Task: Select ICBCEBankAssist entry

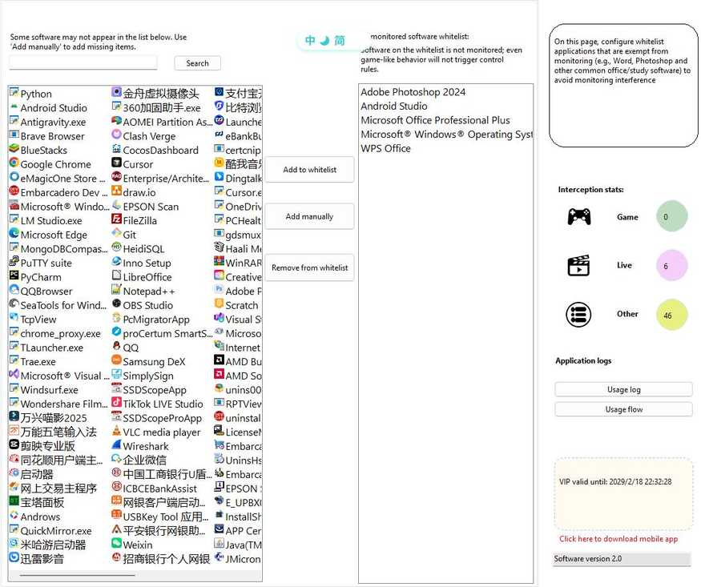Action: 155,488
